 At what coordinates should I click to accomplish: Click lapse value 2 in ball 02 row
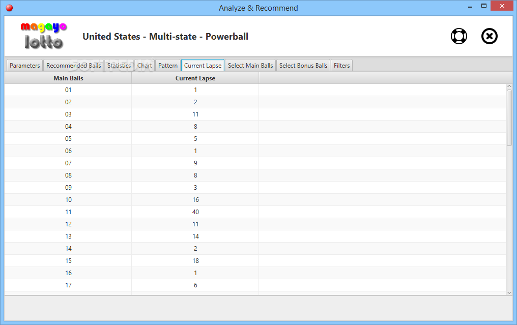pos(195,102)
